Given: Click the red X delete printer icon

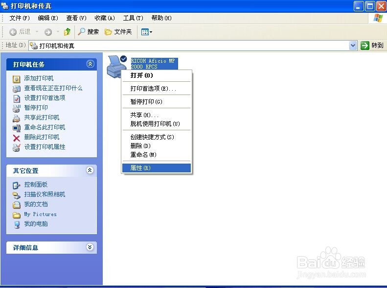Looking at the screenshot, I should click(17, 138).
